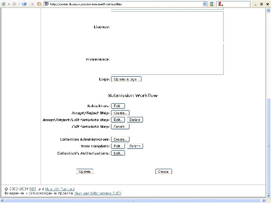
Task: Click the scroll down arrow
Action: point(268,195)
